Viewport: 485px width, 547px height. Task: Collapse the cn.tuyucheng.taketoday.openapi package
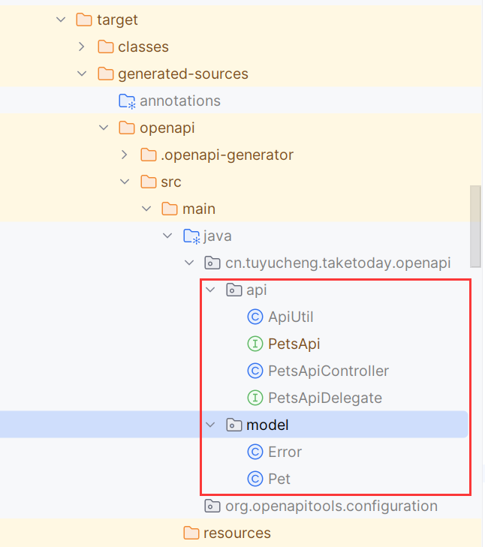click(189, 263)
